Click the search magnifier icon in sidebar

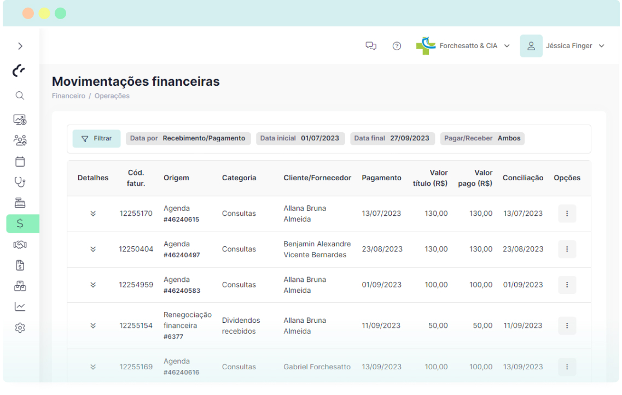coord(20,96)
